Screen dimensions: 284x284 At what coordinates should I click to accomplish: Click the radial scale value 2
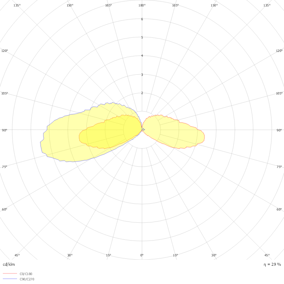(142, 93)
